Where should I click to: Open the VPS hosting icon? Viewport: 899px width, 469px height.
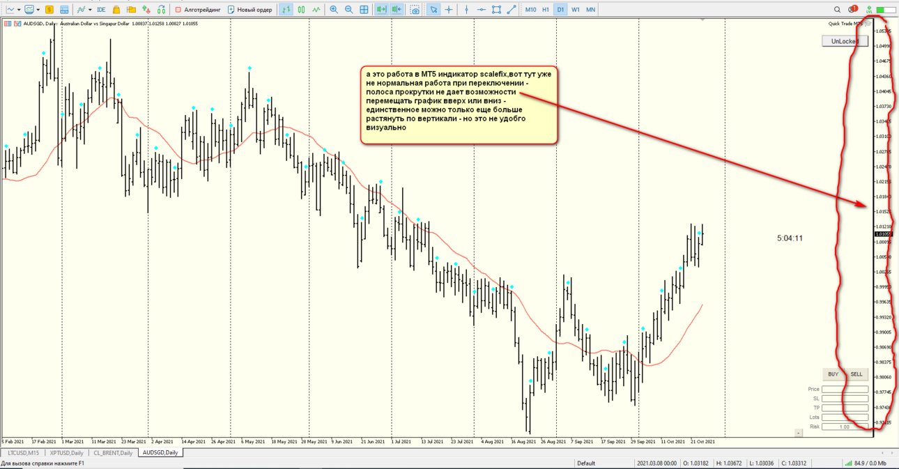(146, 10)
